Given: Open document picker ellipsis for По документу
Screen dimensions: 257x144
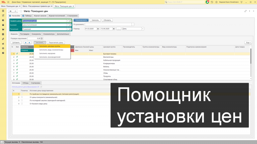Looking at the screenshot, I should click(x=133, y=25).
